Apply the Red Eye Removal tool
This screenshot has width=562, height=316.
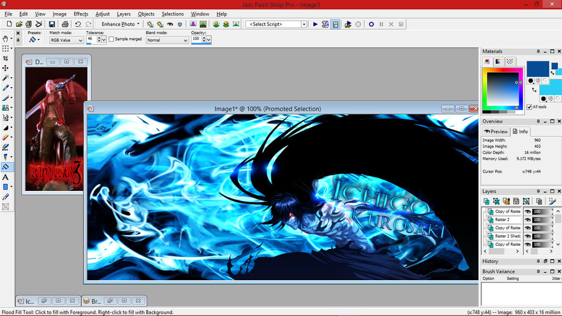[x=170, y=24]
